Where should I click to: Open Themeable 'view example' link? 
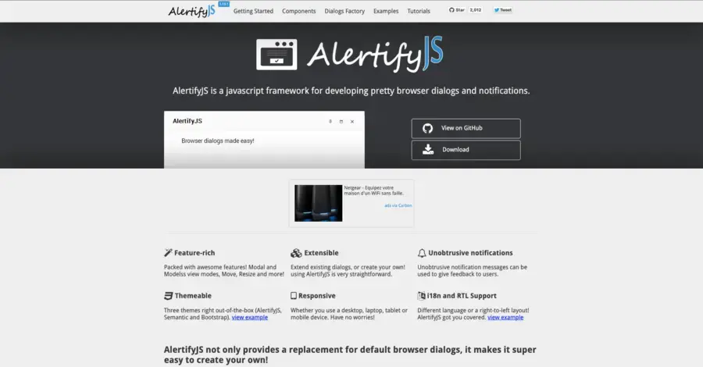point(250,317)
